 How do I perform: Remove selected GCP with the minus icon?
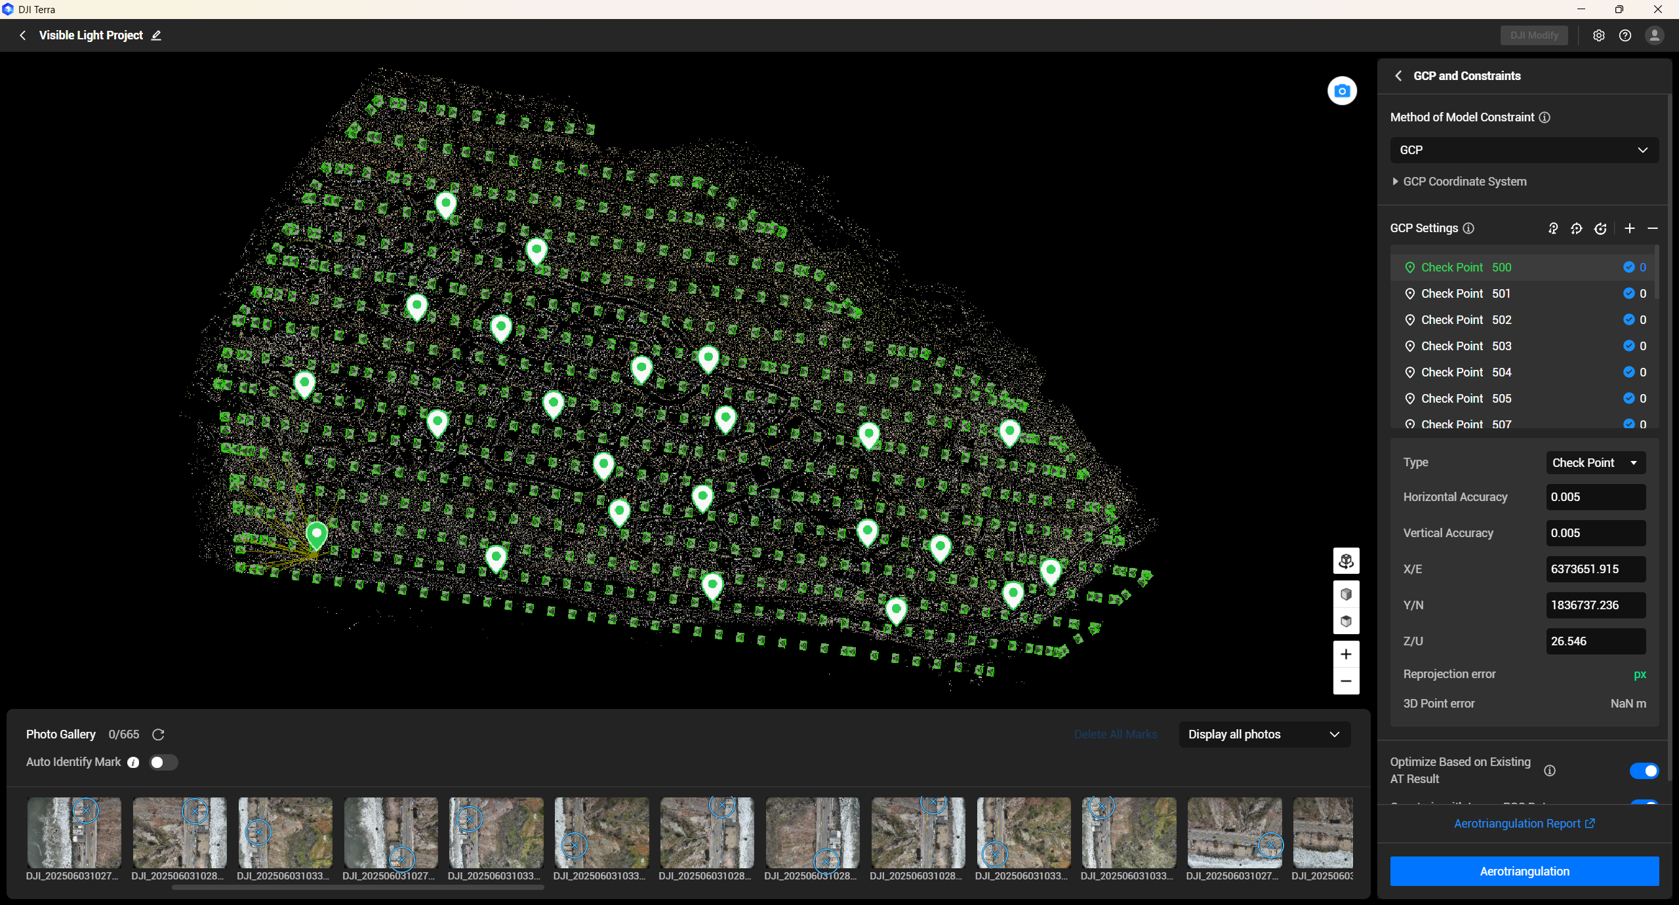click(x=1652, y=228)
